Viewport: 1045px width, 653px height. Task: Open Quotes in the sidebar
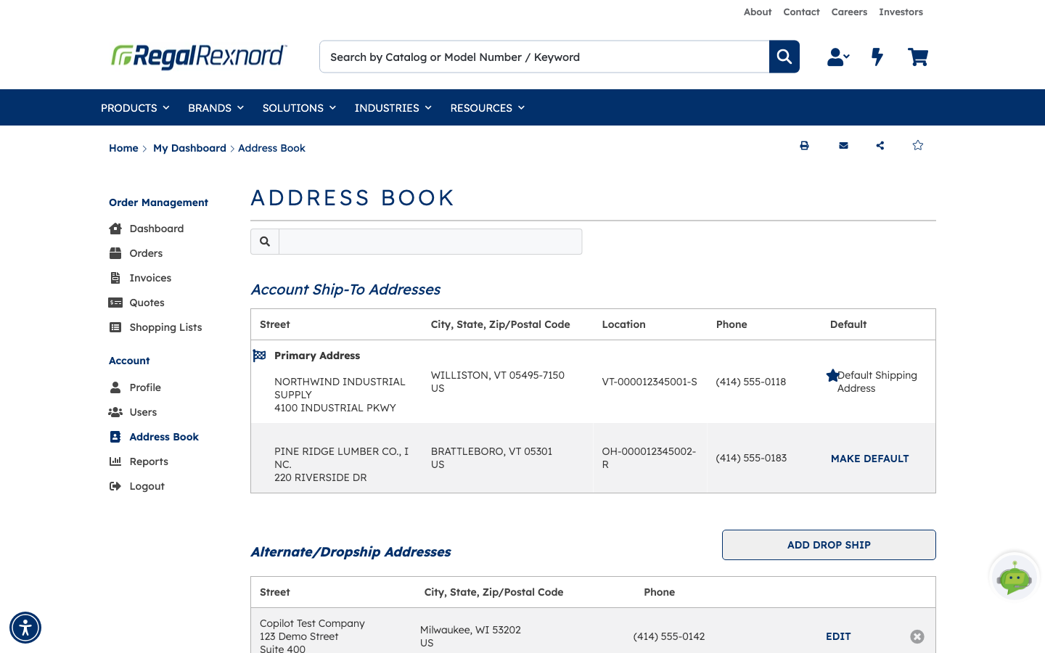tap(136, 303)
